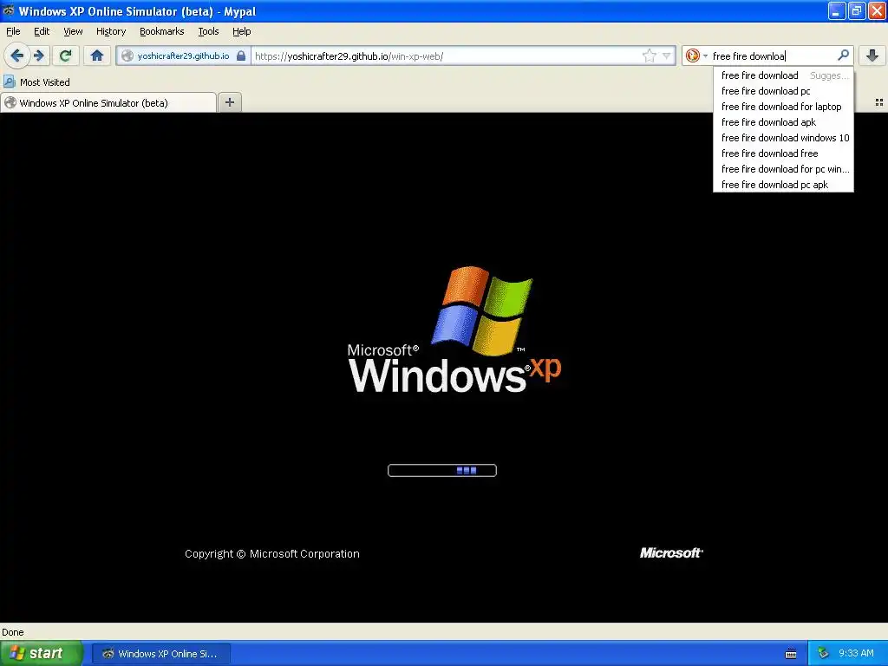Open the Most Visited bookmarks folder
Screen dimensions: 888x666
pos(36,82)
